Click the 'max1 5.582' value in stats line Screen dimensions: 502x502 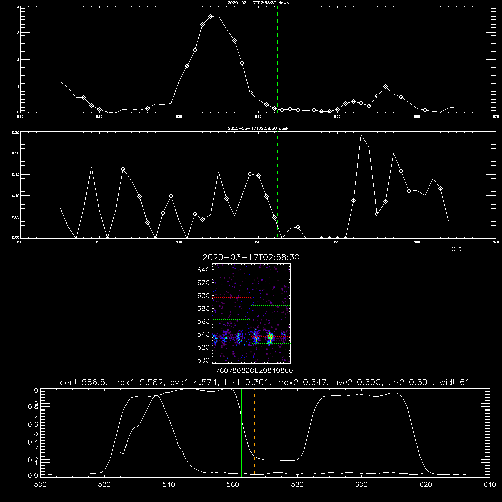click(x=139, y=382)
